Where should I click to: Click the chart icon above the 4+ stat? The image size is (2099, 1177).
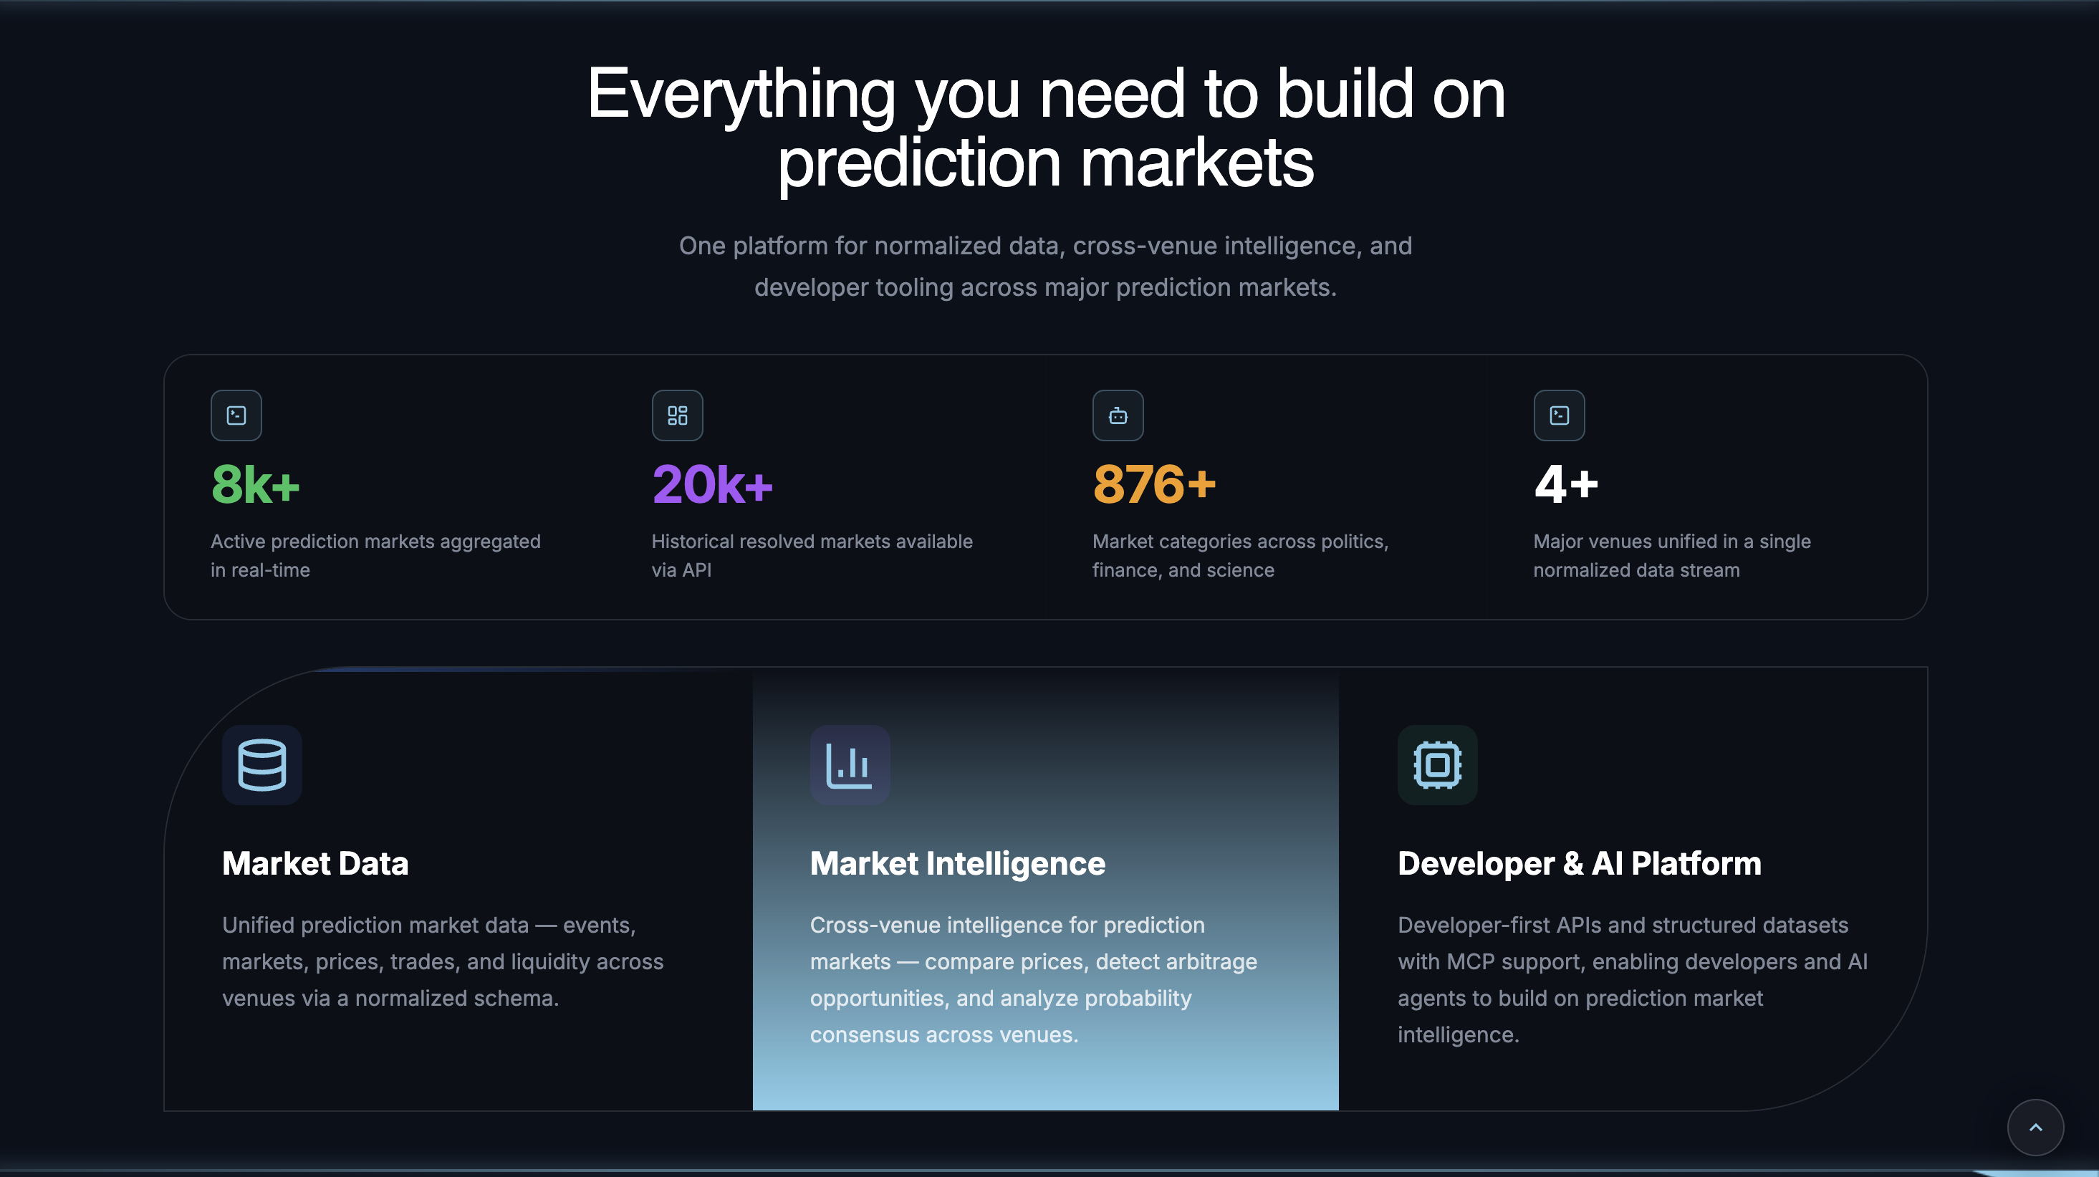1559,415
